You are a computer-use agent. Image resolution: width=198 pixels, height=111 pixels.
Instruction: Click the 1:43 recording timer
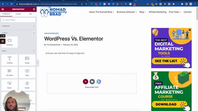[3, 36]
